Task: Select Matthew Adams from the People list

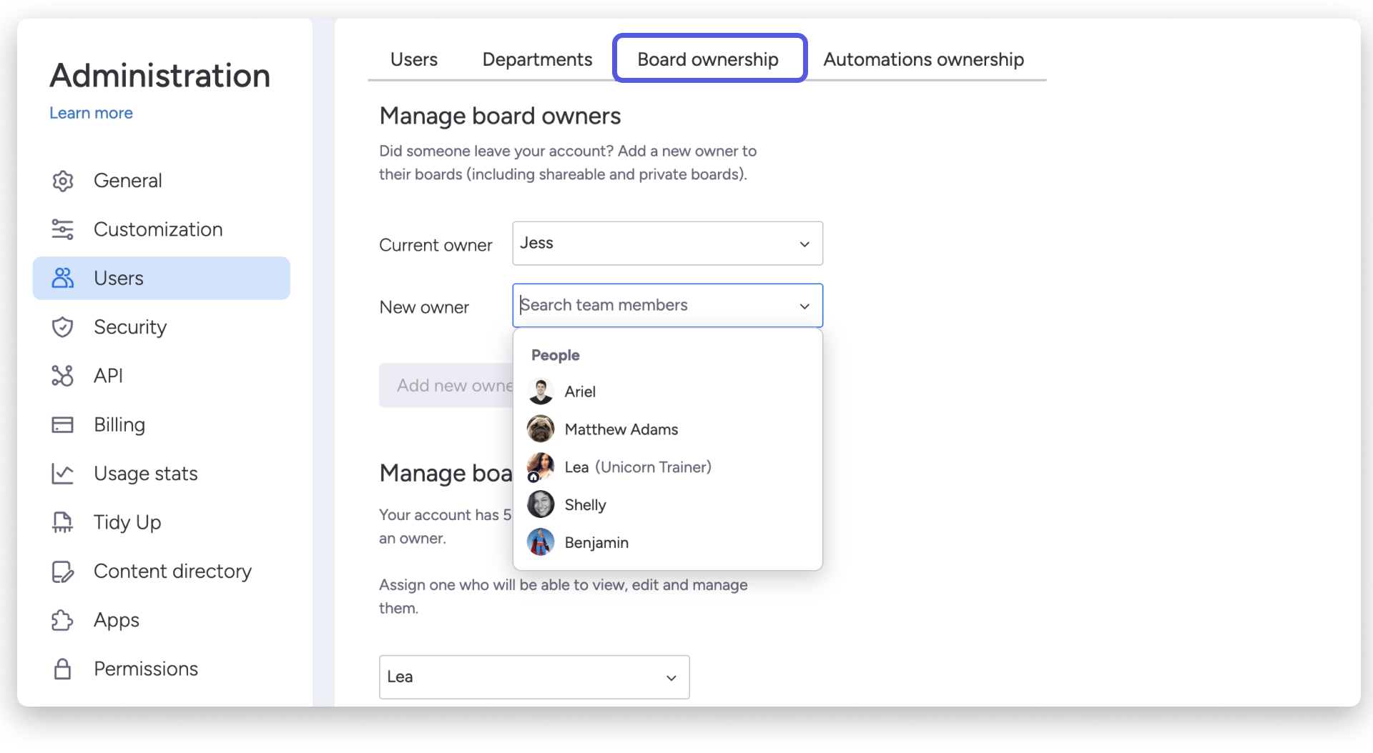Action: tap(621, 429)
